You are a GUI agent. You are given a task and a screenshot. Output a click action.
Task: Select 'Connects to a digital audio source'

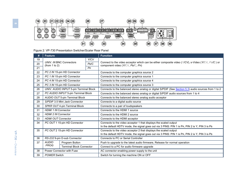[121, 102]
